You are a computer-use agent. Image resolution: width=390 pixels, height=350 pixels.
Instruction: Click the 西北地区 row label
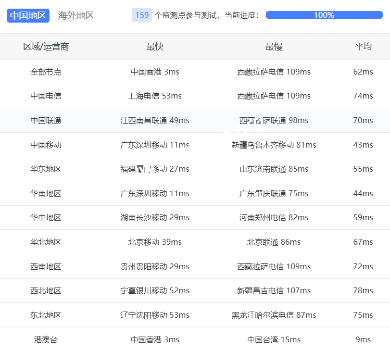tap(46, 290)
